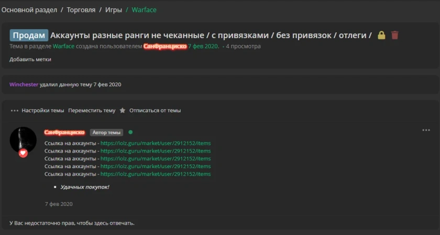Click the star icon before Отписаться от темы
Screen dimensions: 440x235
coord(123,111)
